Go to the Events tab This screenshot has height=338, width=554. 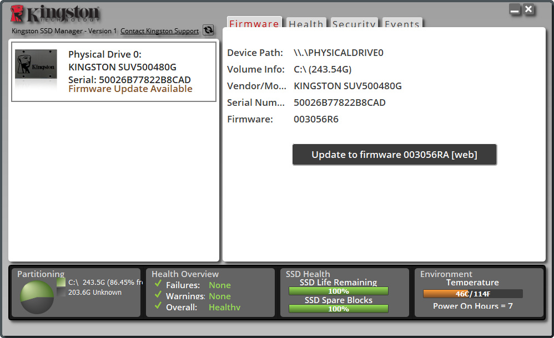(402, 24)
